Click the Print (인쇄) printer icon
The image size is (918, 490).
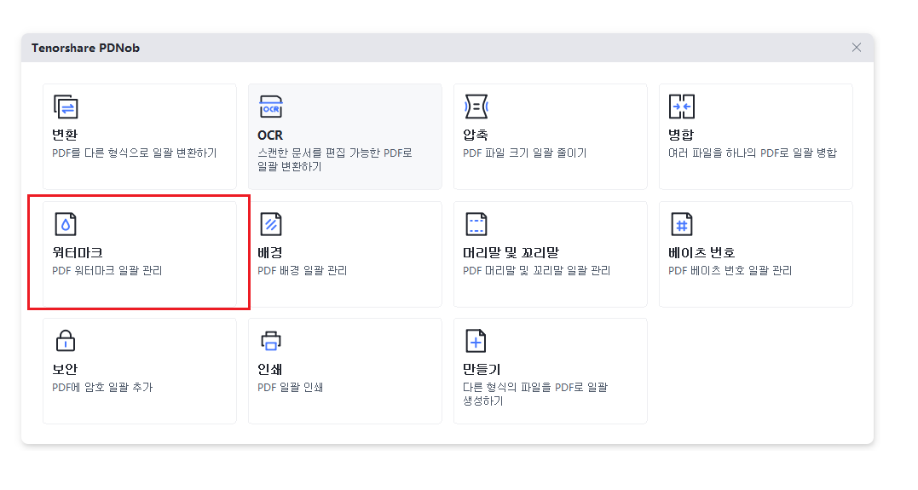271,341
